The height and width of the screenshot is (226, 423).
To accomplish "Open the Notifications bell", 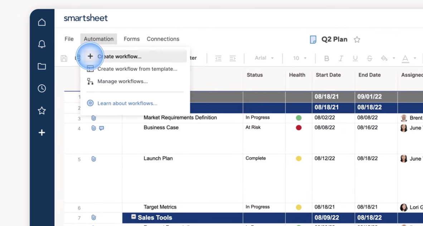I will click(x=42, y=44).
